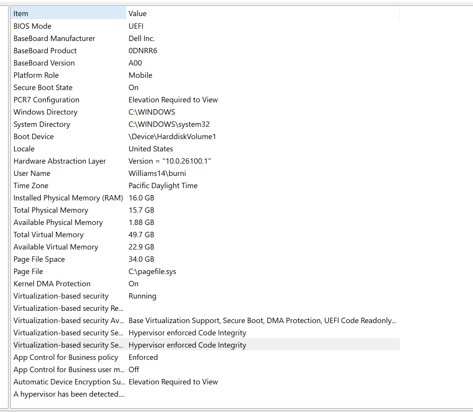Click the United States value

click(151, 149)
